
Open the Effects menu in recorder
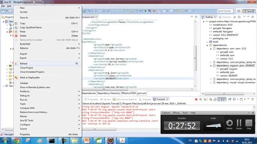coord(176,113)
